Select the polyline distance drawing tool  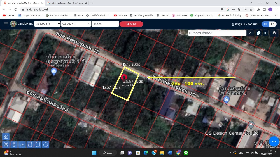(22, 144)
